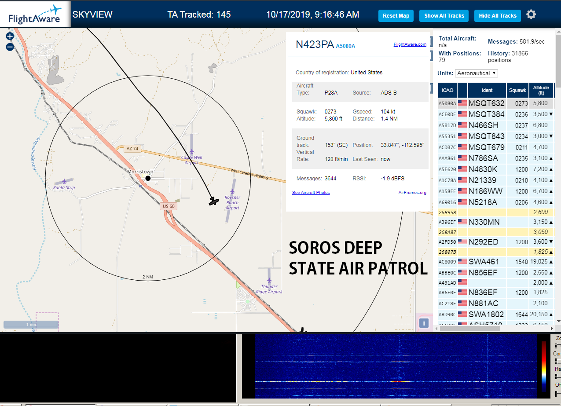Sort table by ICAO column header

click(447, 90)
